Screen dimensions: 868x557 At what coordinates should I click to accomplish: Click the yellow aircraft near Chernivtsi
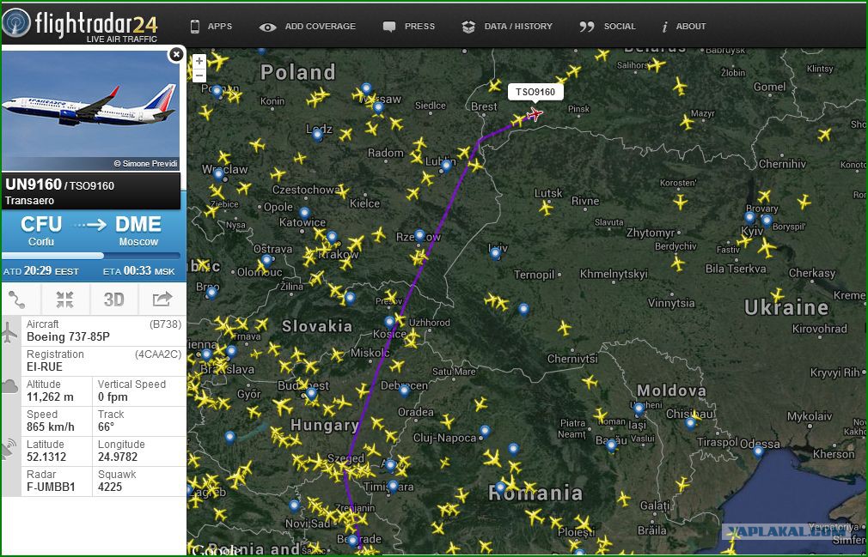click(x=564, y=328)
